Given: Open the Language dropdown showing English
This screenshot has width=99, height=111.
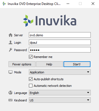Looking at the screenshot, I should 60,93.
